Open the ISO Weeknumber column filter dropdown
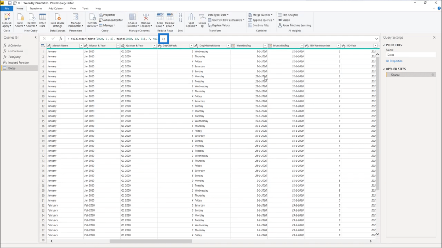 (x=339, y=46)
